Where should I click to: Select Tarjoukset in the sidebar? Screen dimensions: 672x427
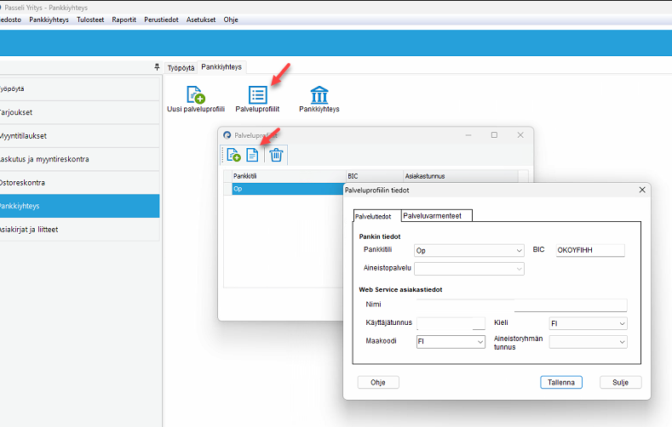tap(80, 112)
